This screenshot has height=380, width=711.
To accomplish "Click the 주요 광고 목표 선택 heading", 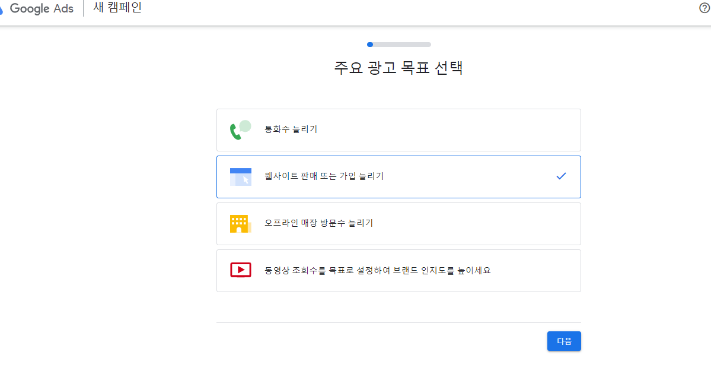I will click(x=398, y=68).
